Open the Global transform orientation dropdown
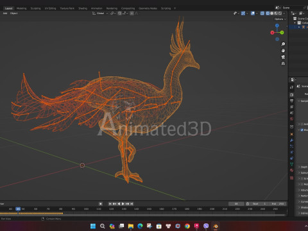The width and height of the screenshot is (308, 231). [x=100, y=13]
